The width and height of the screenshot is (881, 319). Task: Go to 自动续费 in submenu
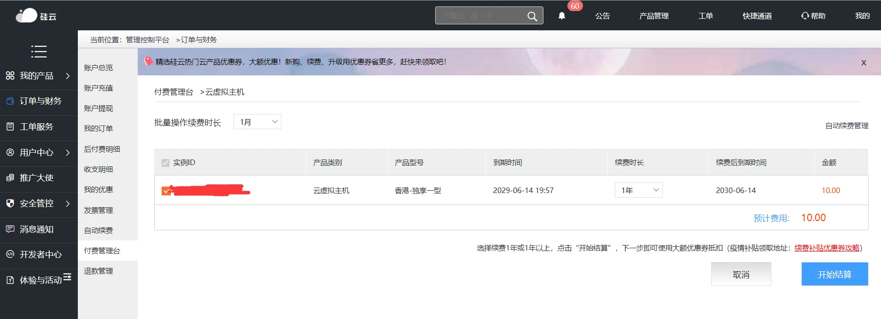pyautogui.click(x=99, y=230)
